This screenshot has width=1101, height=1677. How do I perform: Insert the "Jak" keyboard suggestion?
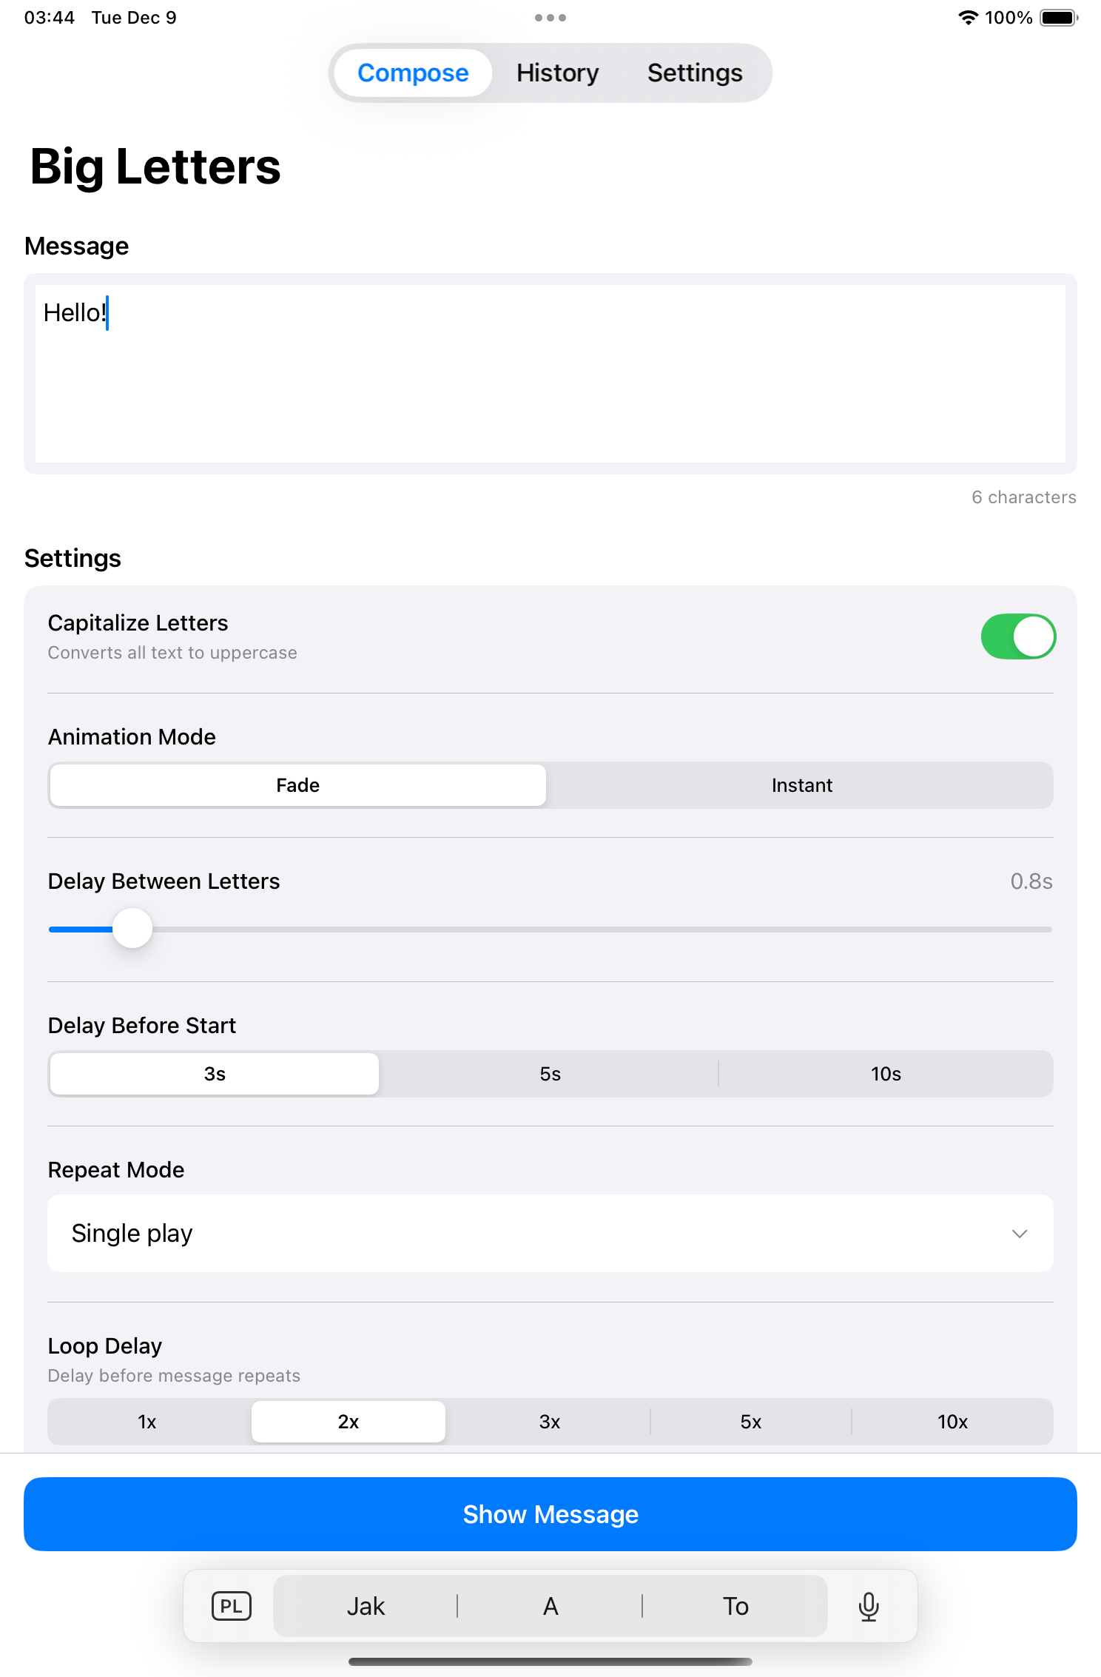click(366, 1607)
